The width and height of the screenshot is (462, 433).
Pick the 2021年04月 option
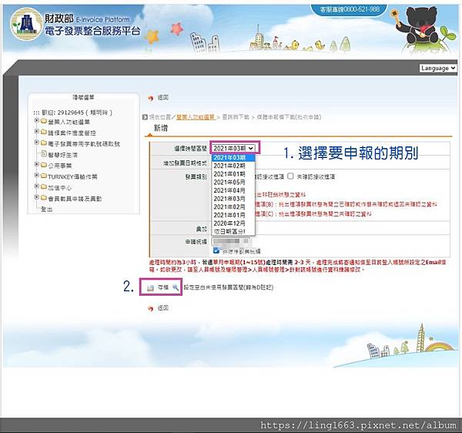coord(233,191)
